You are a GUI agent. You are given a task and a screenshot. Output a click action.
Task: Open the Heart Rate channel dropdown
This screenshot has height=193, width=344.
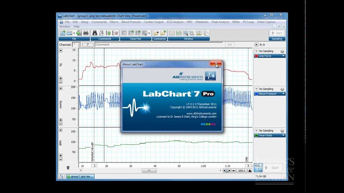pos(284,135)
